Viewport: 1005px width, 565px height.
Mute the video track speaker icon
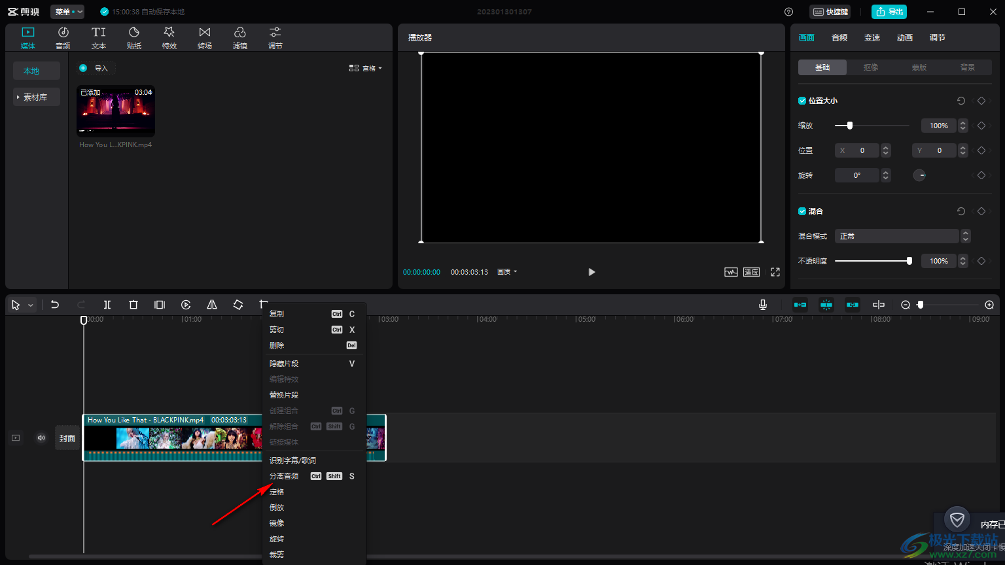pos(41,437)
